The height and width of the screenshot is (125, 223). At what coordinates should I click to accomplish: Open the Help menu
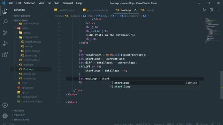click(x=79, y=3)
